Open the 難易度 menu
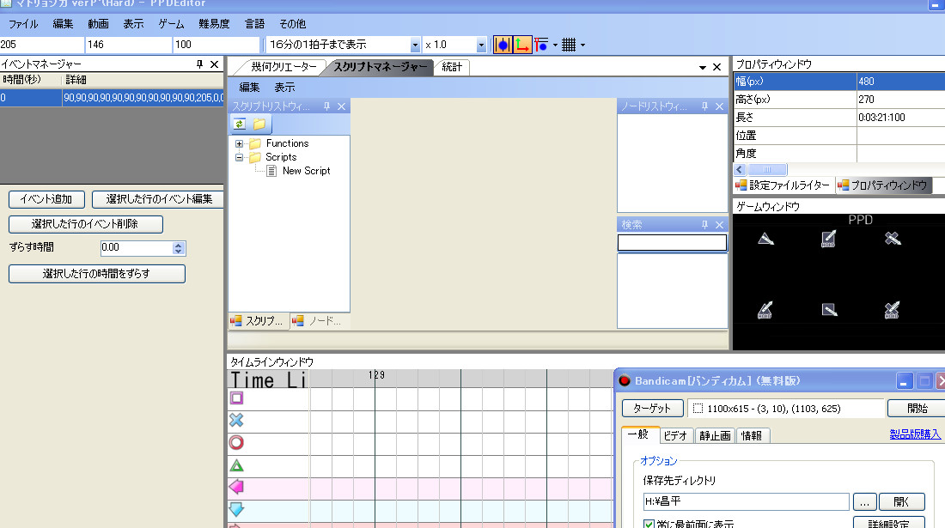Viewport: 945px width, 528px height. click(x=214, y=23)
